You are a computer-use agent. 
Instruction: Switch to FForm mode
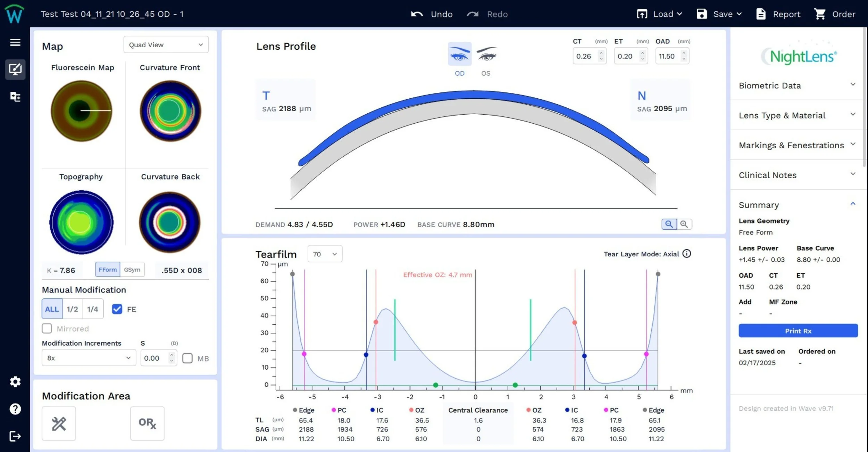click(x=108, y=270)
